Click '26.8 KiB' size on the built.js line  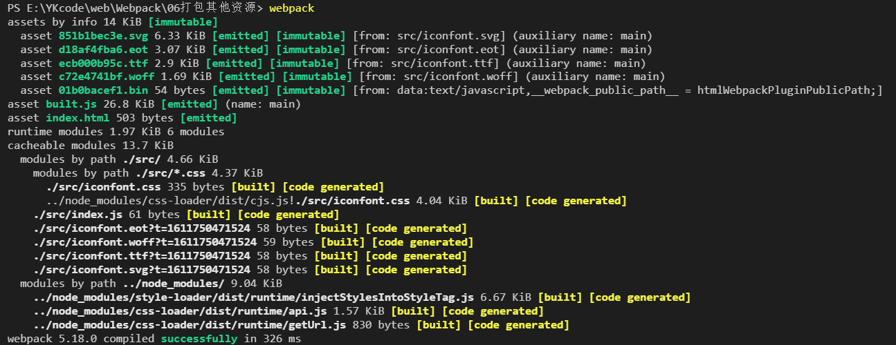click(x=129, y=104)
